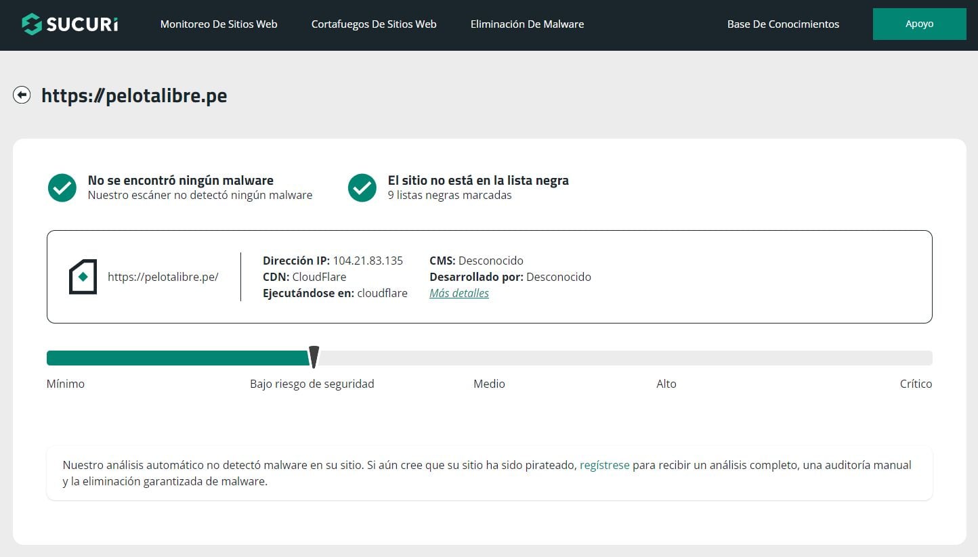978x557 pixels.
Task: Go back using the arrow icon
Action: [x=22, y=95]
